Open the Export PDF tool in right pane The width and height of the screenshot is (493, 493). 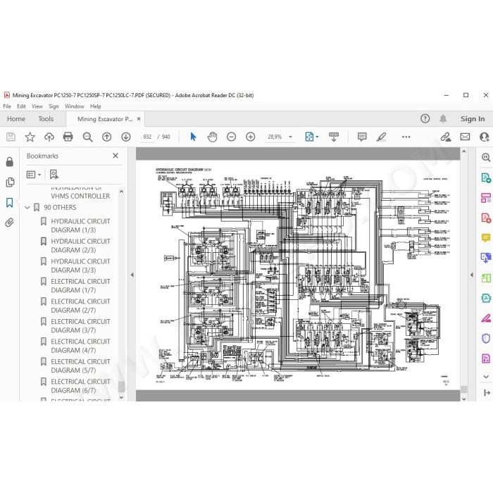486,177
